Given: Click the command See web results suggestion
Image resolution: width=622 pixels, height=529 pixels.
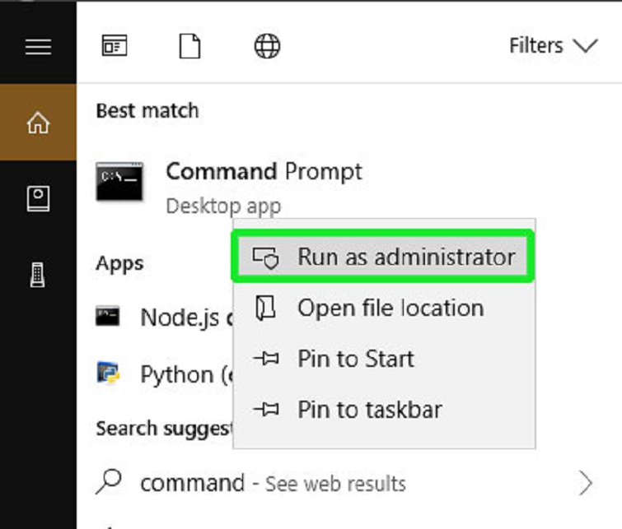Looking at the screenshot, I should (x=272, y=483).
